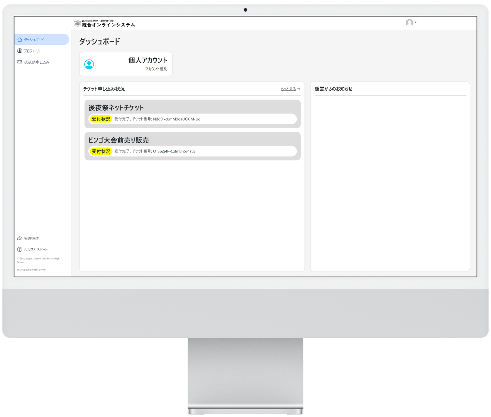Click the gauge icon beside 管理画面
This screenshot has height=417, width=491.
(20, 239)
